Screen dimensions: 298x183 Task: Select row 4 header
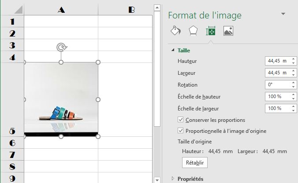click(x=12, y=57)
